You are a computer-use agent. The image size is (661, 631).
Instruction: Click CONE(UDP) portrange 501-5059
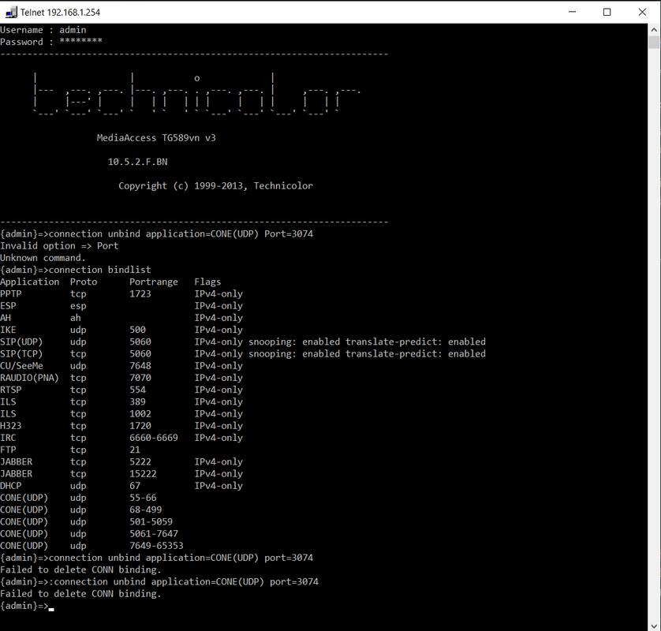(x=151, y=522)
